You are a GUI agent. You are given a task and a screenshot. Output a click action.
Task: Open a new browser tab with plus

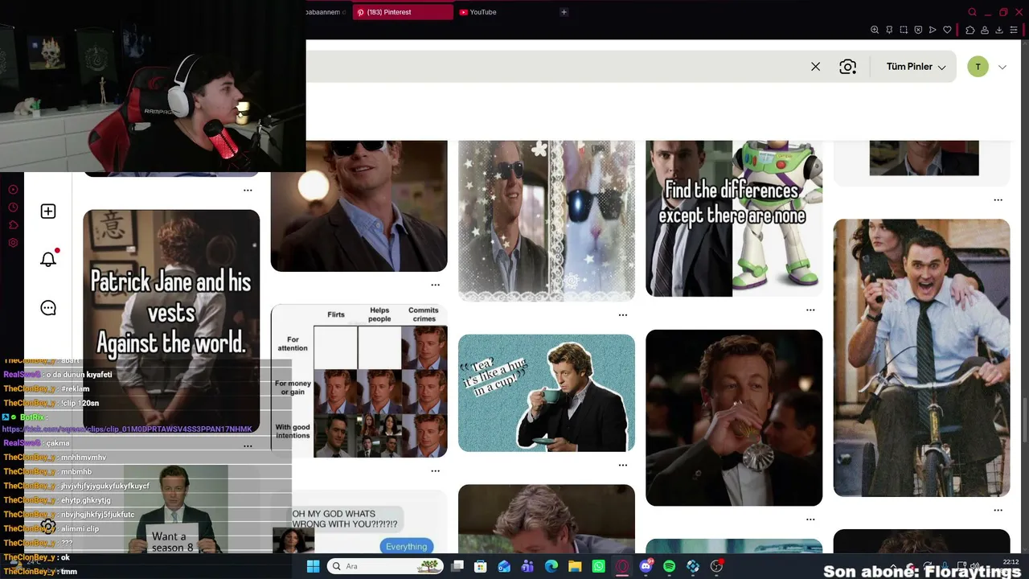pyautogui.click(x=564, y=12)
